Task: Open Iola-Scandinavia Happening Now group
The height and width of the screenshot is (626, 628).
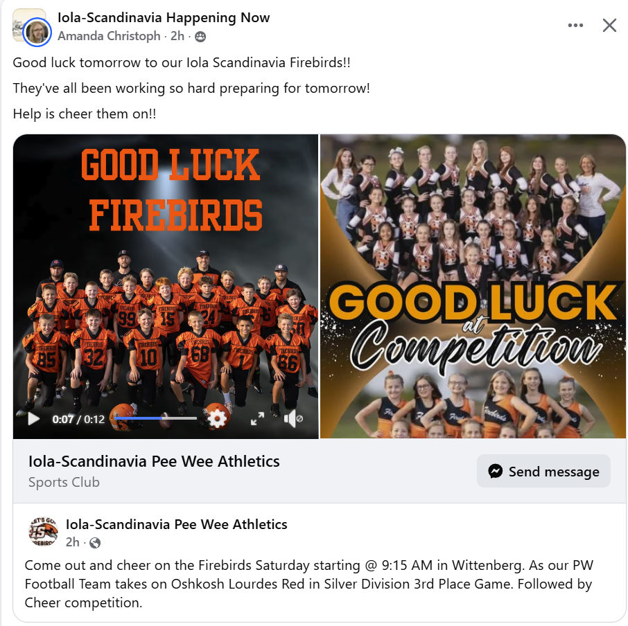Action: 164,17
